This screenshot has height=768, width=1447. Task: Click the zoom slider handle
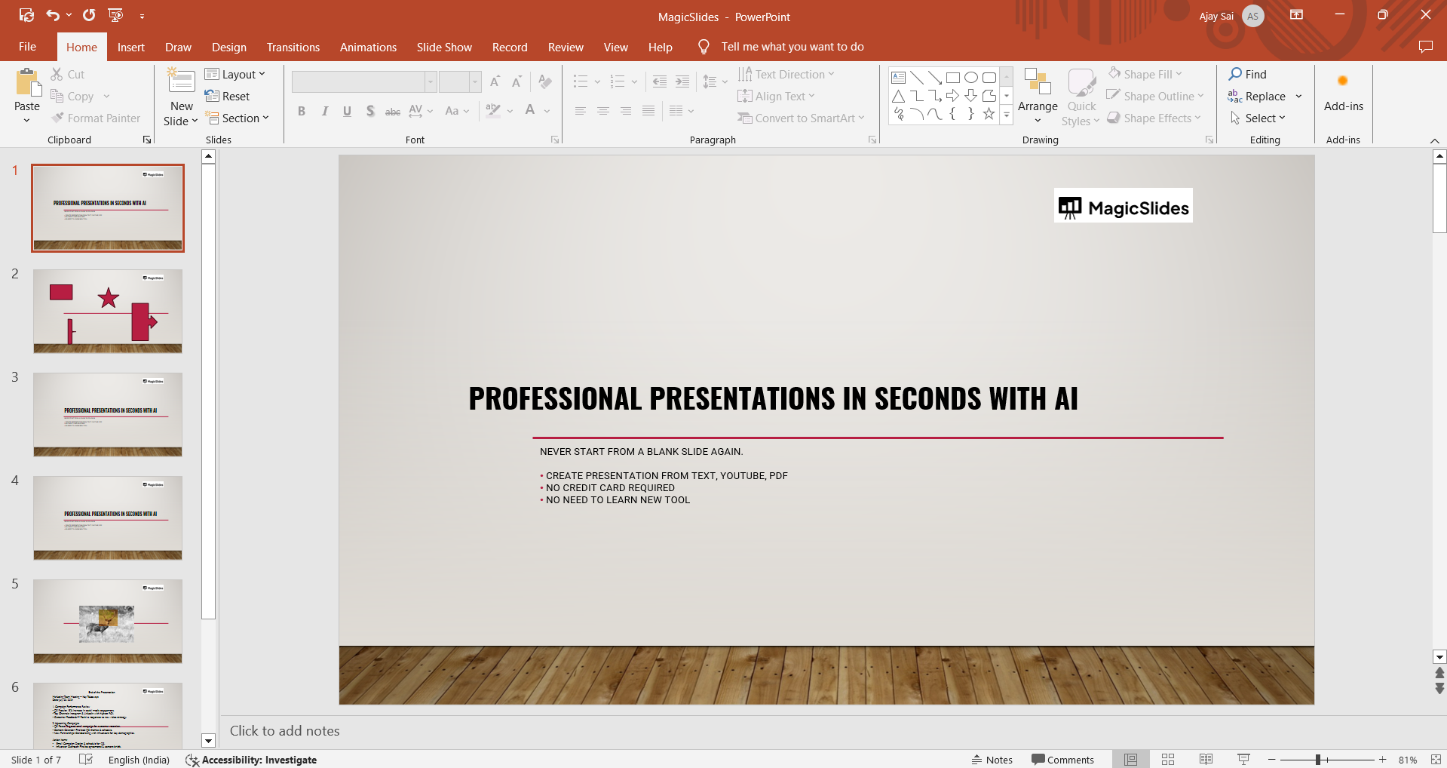(x=1317, y=760)
